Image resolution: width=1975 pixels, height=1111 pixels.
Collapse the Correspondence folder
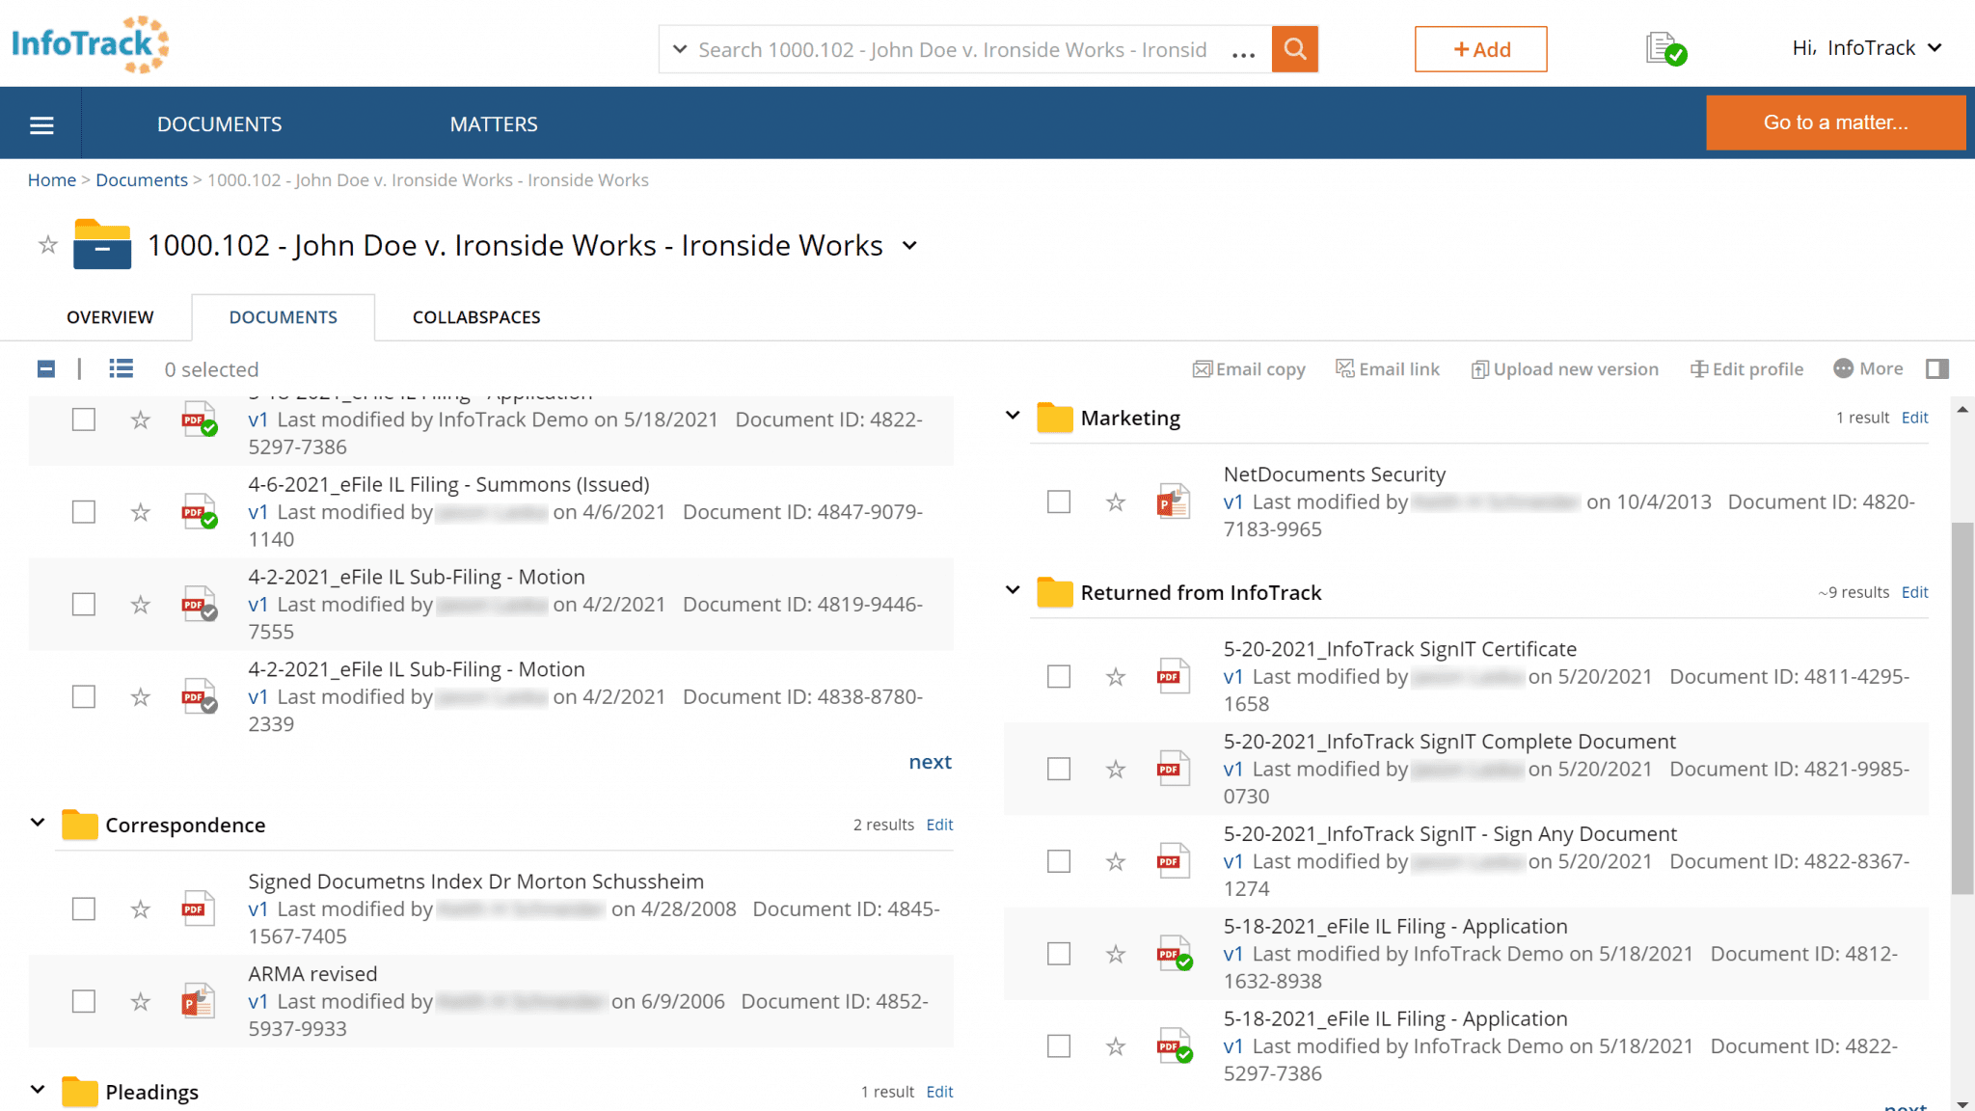38,822
